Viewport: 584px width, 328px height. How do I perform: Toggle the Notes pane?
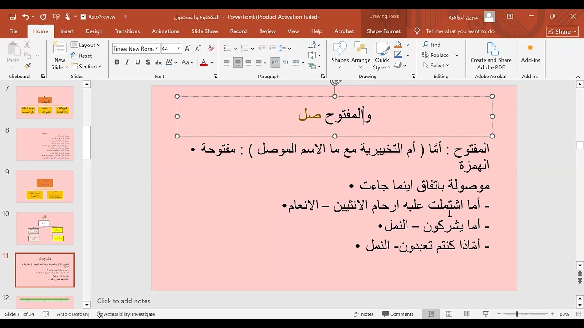pyautogui.click(x=364, y=314)
